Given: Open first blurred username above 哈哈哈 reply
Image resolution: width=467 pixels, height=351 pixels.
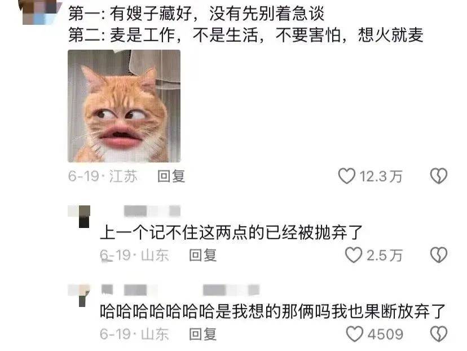Looking at the screenshot, I should coord(129,289).
